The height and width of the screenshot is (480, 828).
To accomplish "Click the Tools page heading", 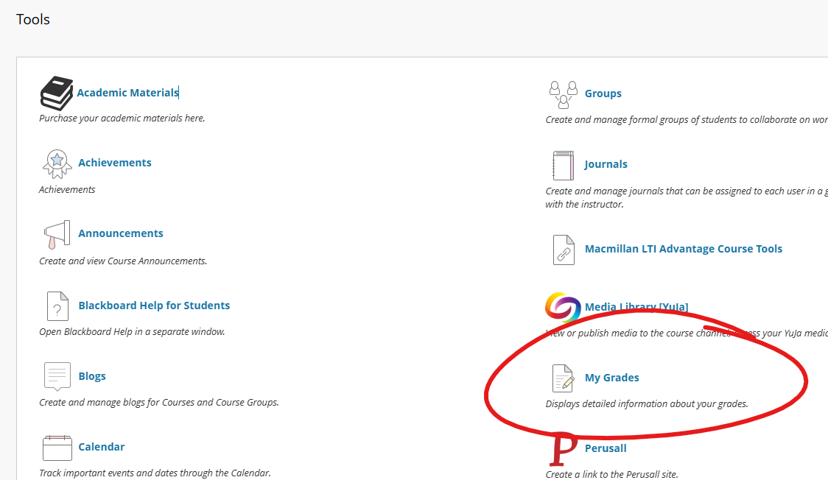I will tap(32, 19).
